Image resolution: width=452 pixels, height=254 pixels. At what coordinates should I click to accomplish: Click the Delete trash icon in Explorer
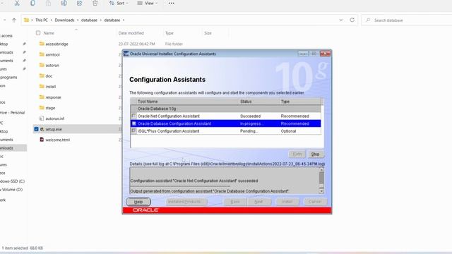(95, 3)
